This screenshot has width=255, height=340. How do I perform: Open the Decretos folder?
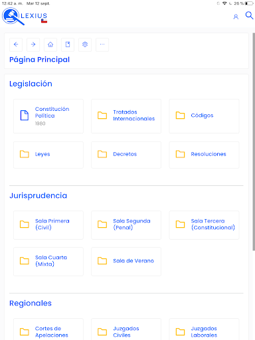tap(126, 155)
